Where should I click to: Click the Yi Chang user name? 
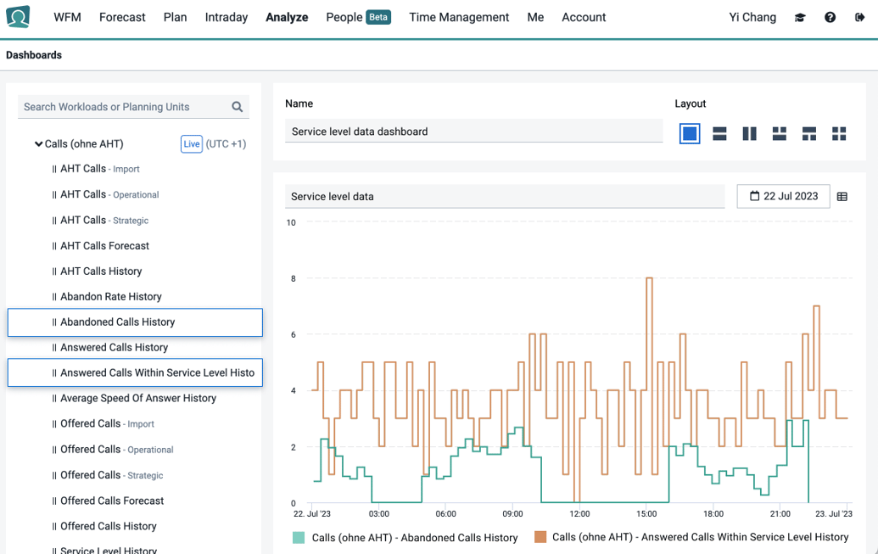click(752, 17)
